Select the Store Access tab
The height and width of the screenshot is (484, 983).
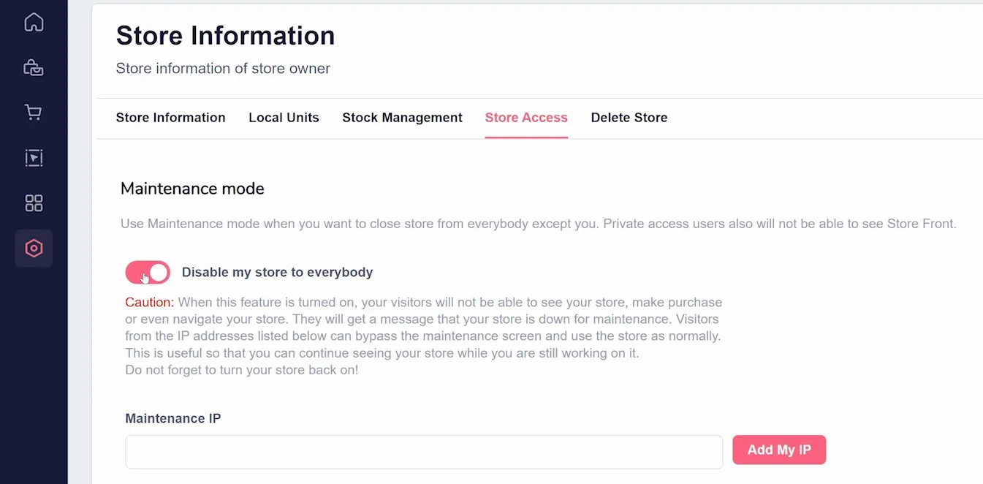[526, 118]
